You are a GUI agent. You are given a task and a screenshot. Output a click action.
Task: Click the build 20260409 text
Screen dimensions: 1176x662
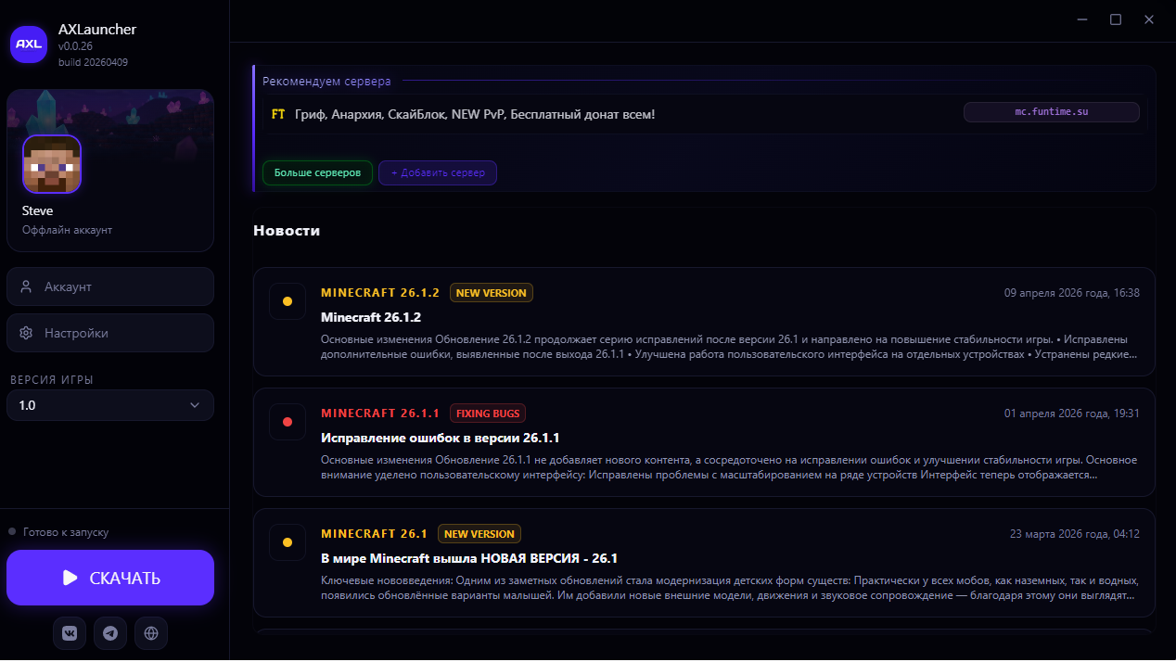click(93, 62)
